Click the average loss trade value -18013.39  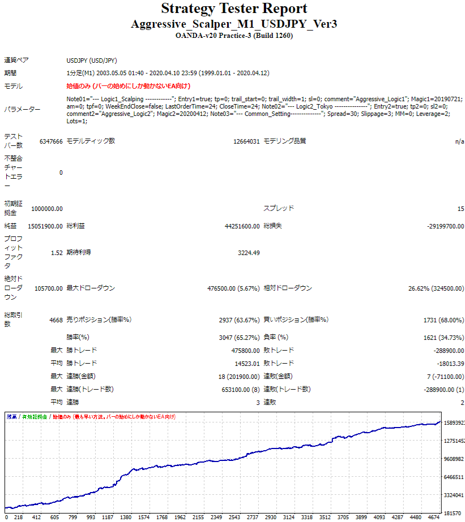[x=450, y=364]
